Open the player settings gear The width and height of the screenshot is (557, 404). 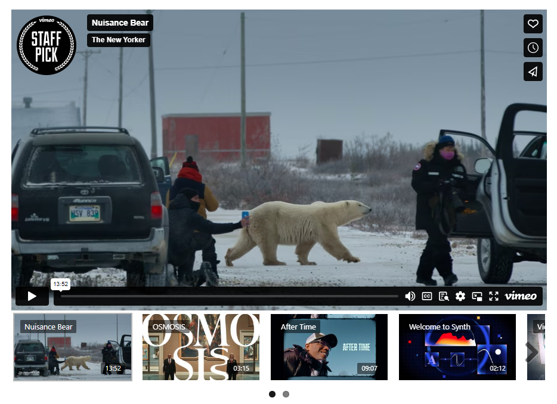(460, 296)
